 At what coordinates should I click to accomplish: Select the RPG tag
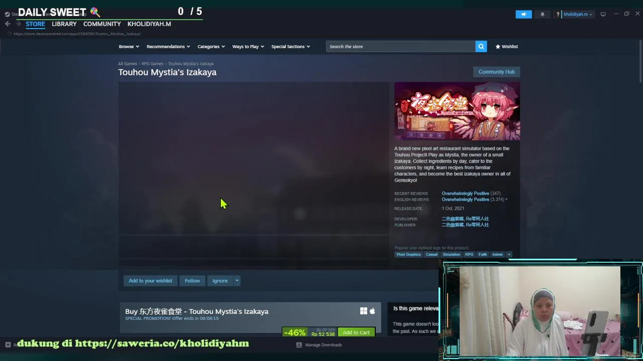tap(469, 254)
